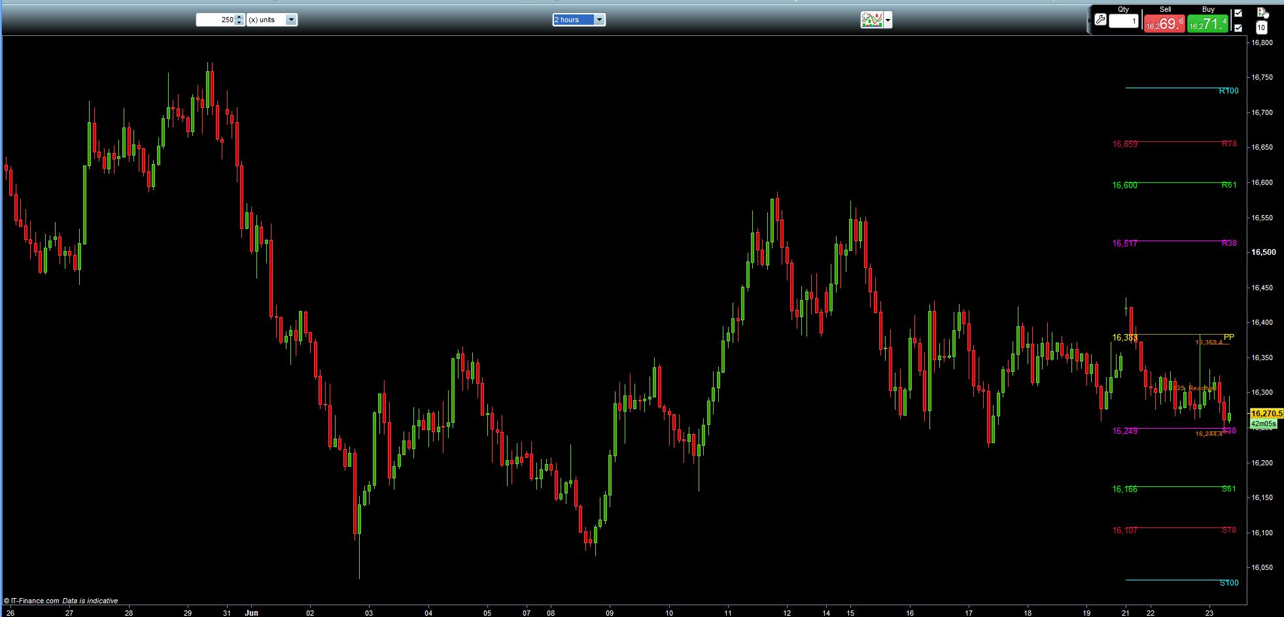Click the 16,244.4 orange level label
1284x617 pixels.
1208,434
